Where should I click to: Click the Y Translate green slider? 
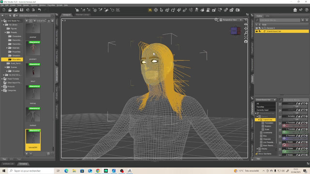[x=295, y=132]
